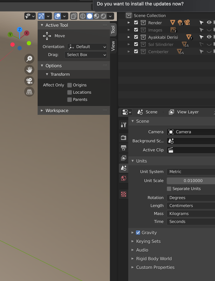The width and height of the screenshot is (215, 281).
Task: Switch to rendered shading mode
Action: pyautogui.click(x=103, y=16)
